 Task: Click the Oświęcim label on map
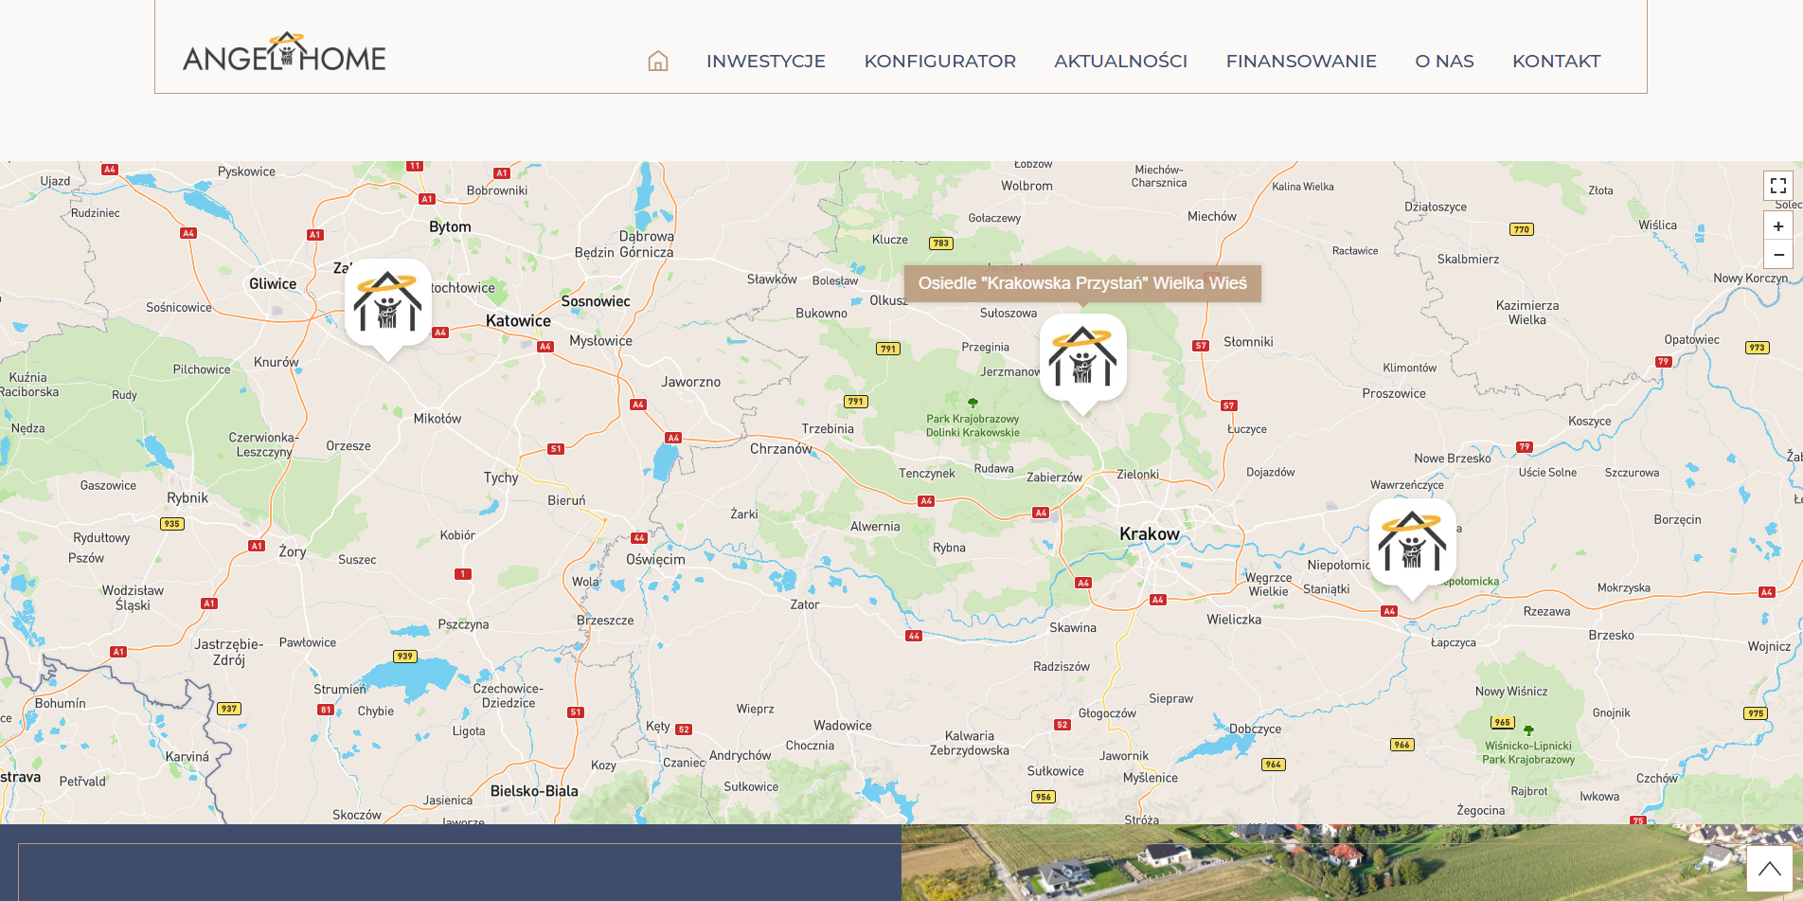coord(655,560)
